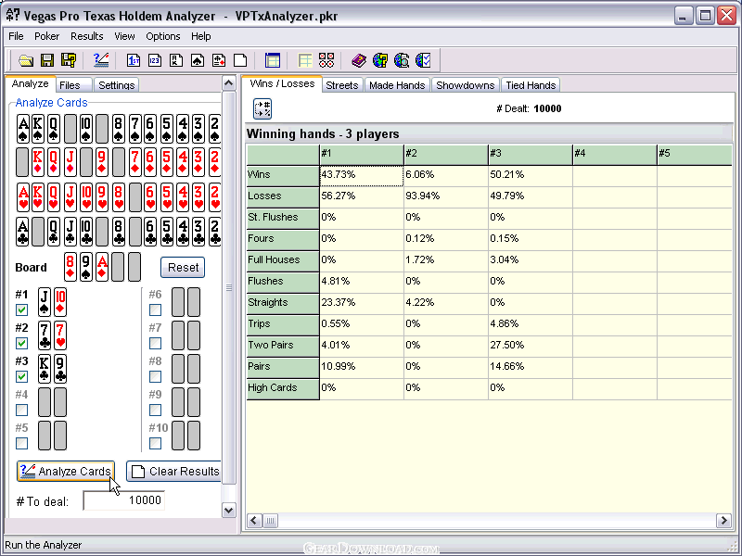742x556 pixels.
Task: Enable player #7 checkbox
Action: click(x=155, y=343)
